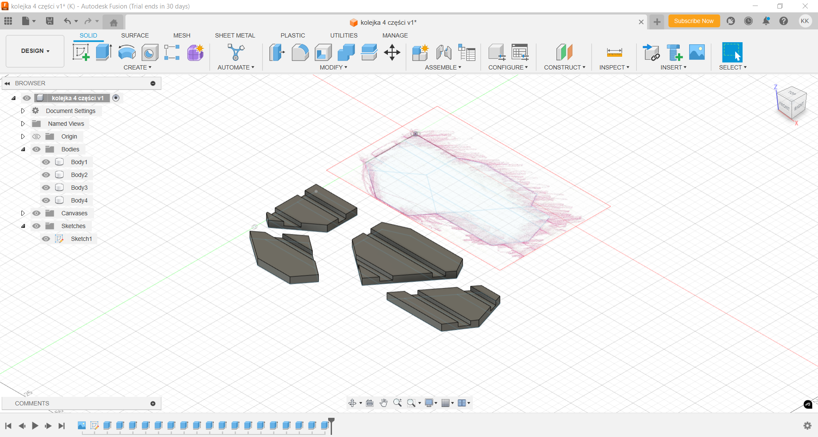Select the Press Pull tool

(x=277, y=52)
